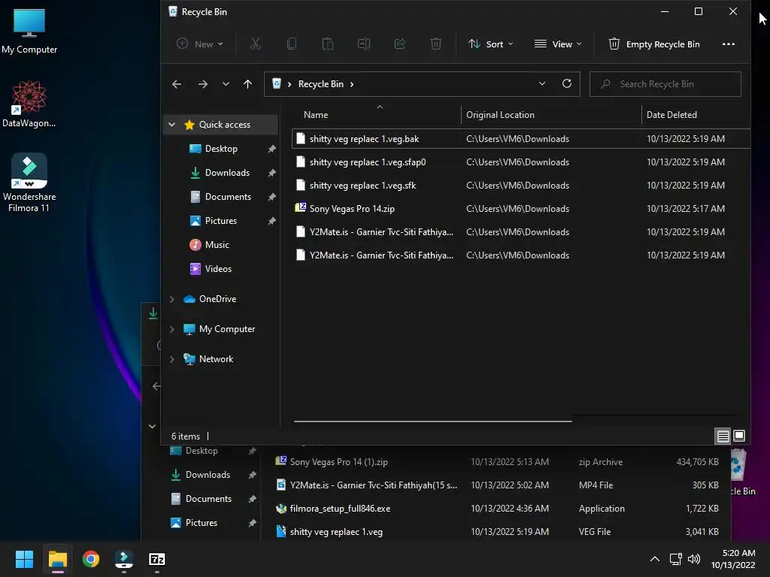Viewport: 770px width, 577px height.
Task: Click the taskbar clock and date
Action: [733, 559]
